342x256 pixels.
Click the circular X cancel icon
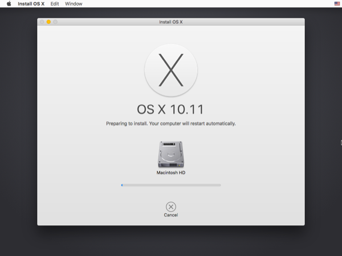[170, 207]
